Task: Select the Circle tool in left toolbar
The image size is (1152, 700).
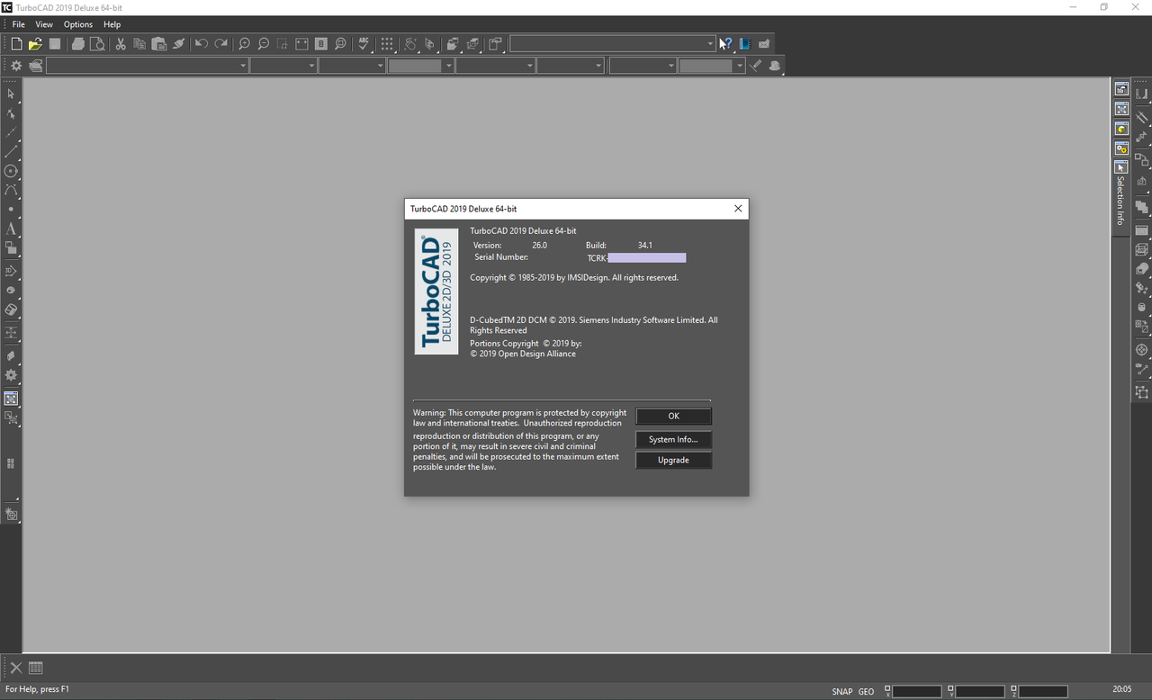Action: (11, 171)
